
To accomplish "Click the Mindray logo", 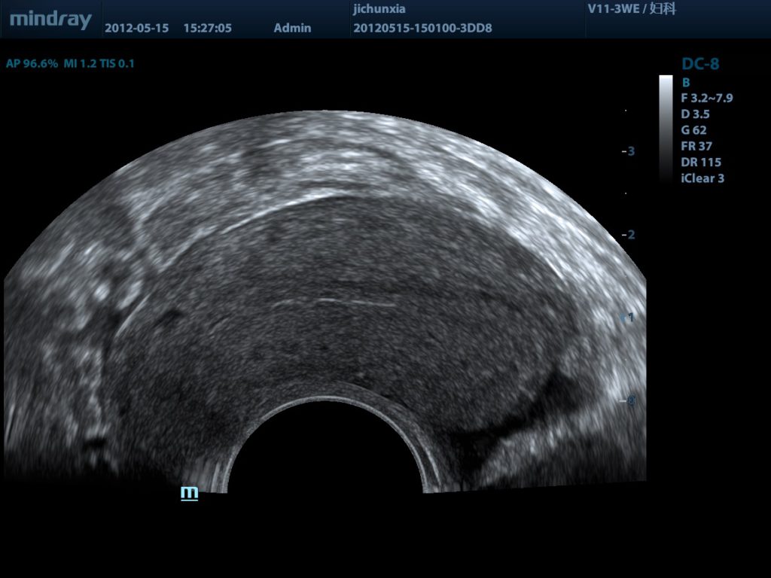I will 50,20.
